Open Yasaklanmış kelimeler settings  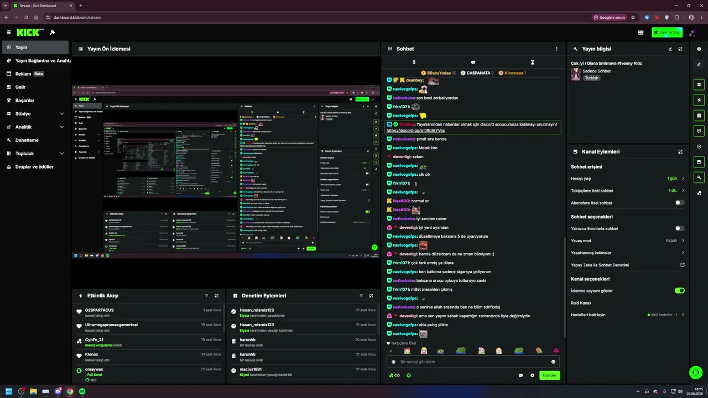point(628,253)
